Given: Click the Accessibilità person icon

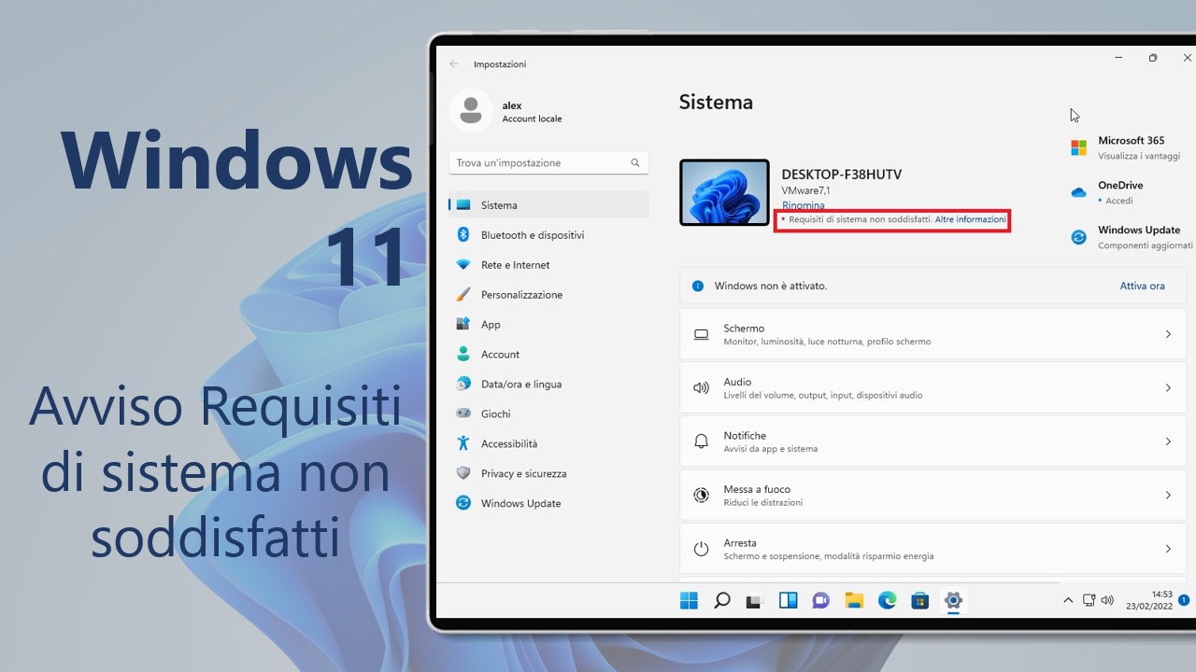Looking at the screenshot, I should point(463,443).
